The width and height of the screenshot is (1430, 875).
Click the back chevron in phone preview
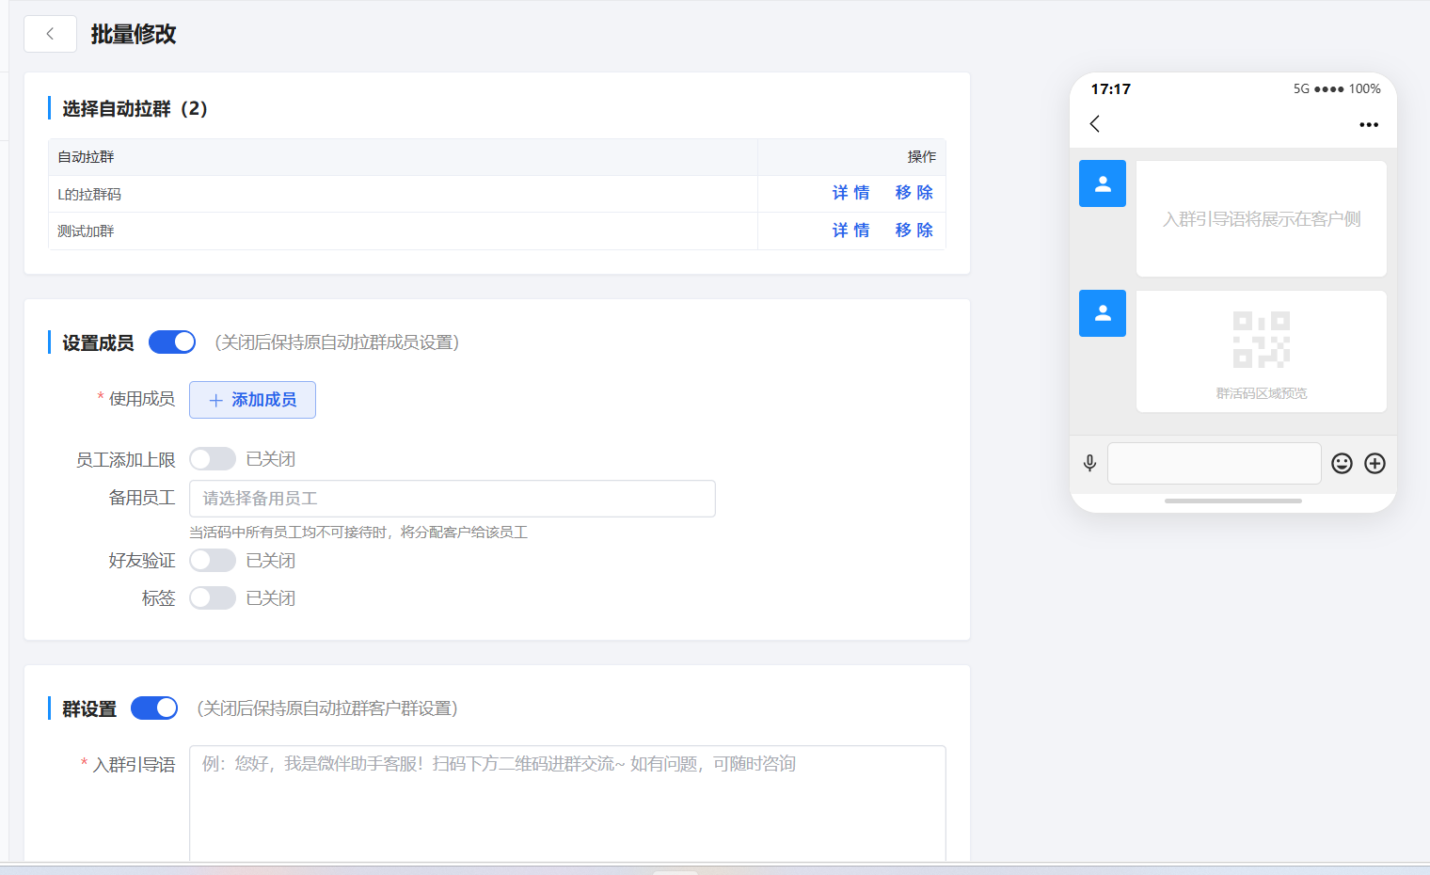[1094, 124]
